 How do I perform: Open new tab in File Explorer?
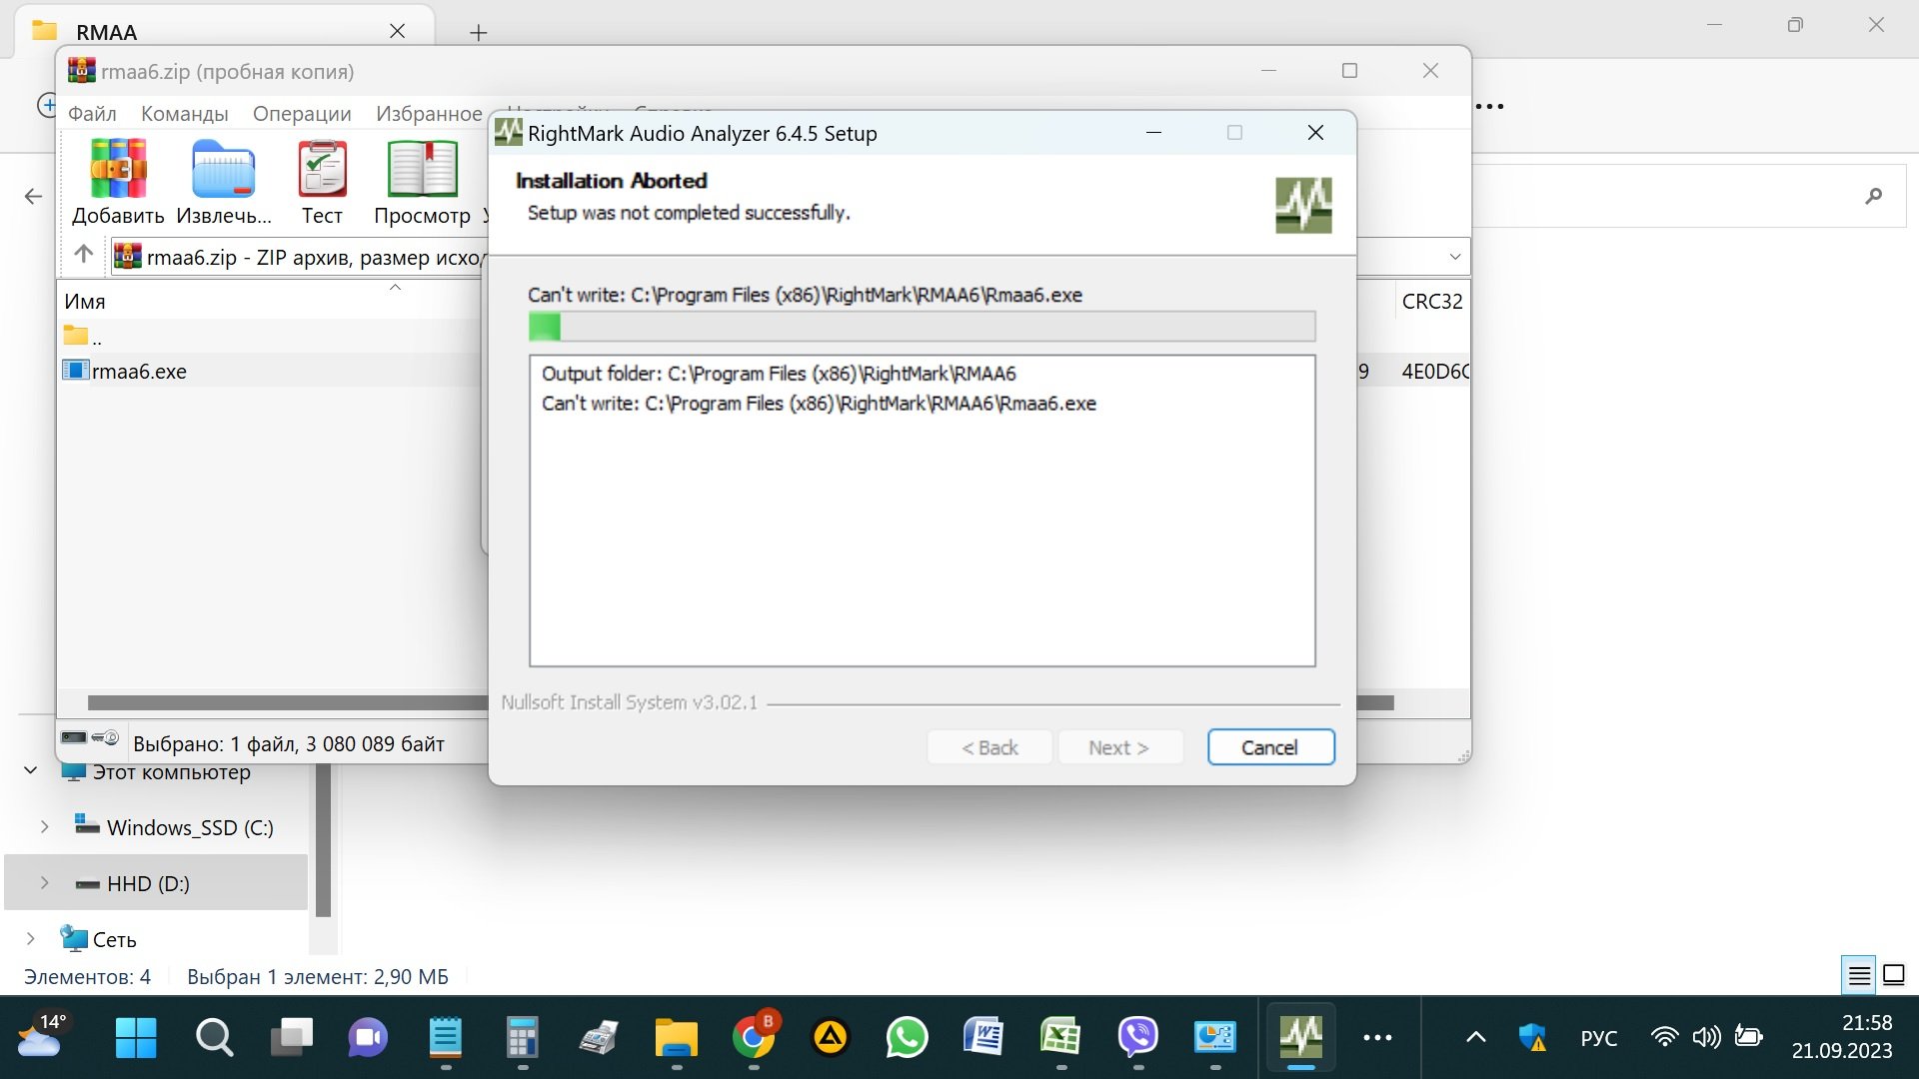tap(479, 33)
